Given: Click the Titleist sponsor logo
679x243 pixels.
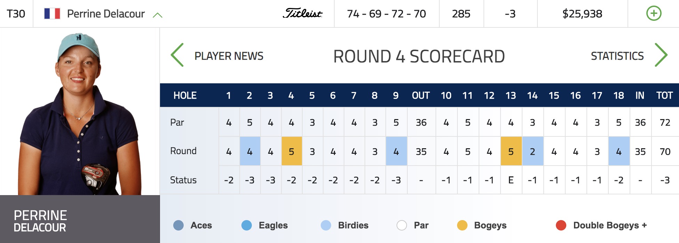Looking at the screenshot, I should pos(303,13).
